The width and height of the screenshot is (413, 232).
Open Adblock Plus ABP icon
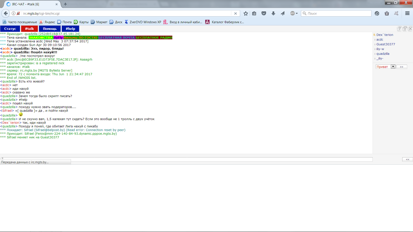292,13
